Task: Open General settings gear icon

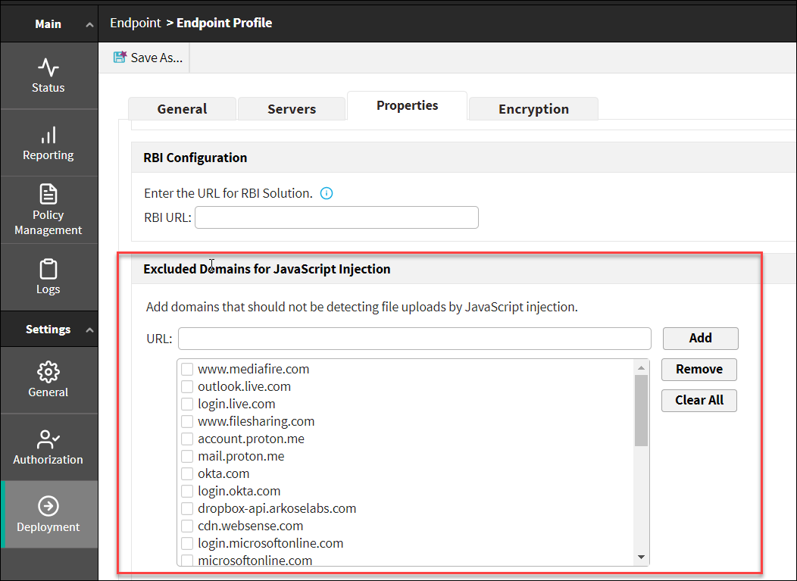Action: 48,373
